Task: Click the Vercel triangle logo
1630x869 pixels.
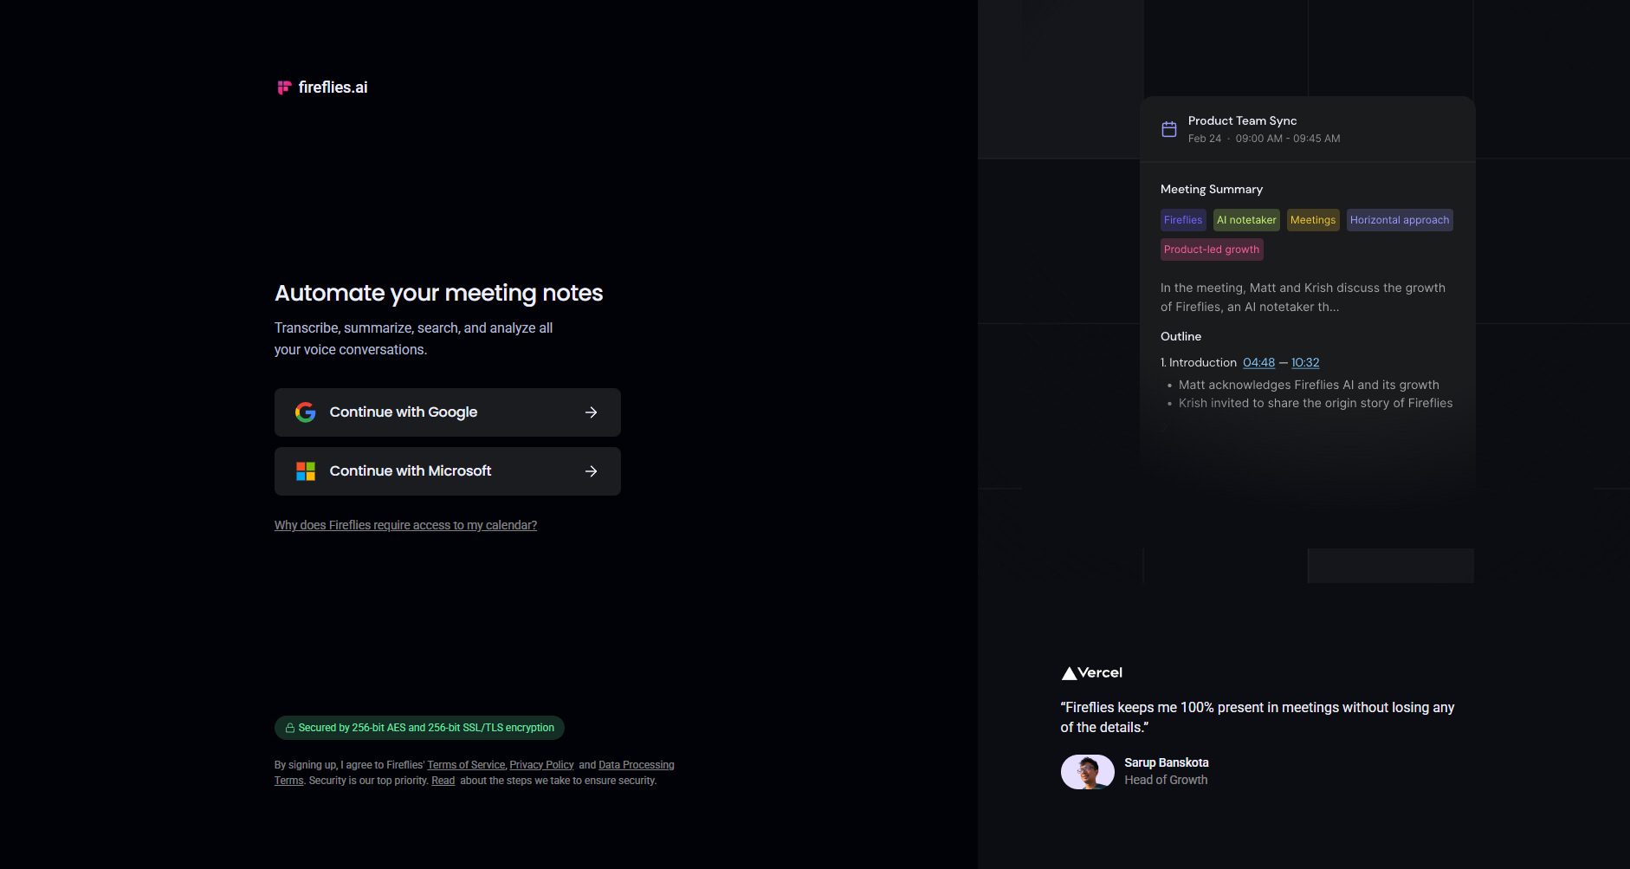Action: (1070, 673)
